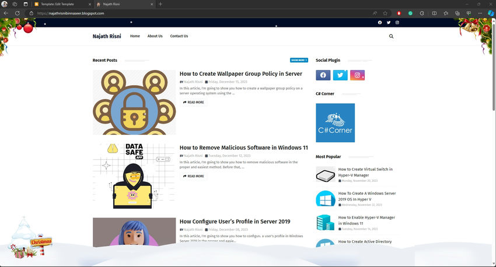Click the Show More button in Recent Posts

pyautogui.click(x=299, y=60)
